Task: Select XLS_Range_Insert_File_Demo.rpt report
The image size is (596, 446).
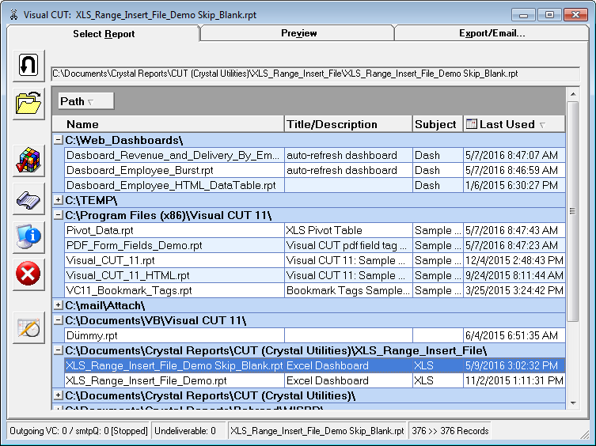Action: point(314,380)
